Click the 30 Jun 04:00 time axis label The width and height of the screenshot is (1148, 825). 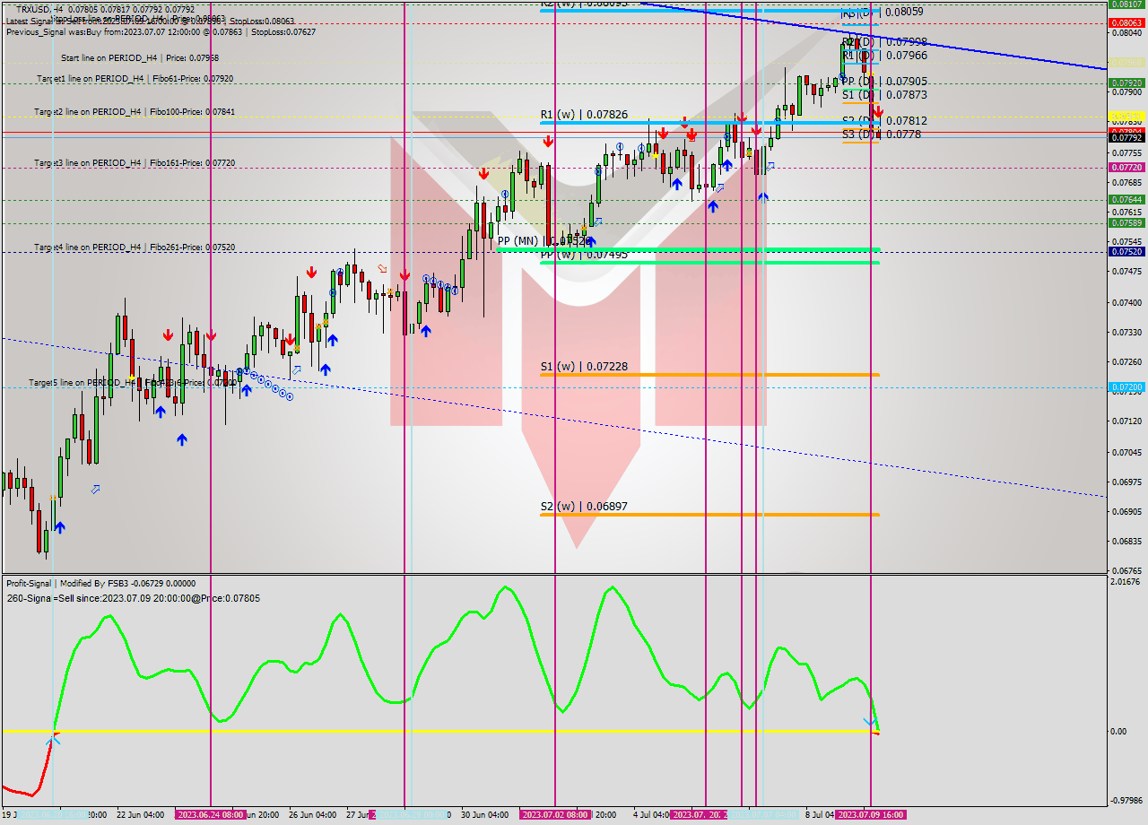click(x=484, y=815)
